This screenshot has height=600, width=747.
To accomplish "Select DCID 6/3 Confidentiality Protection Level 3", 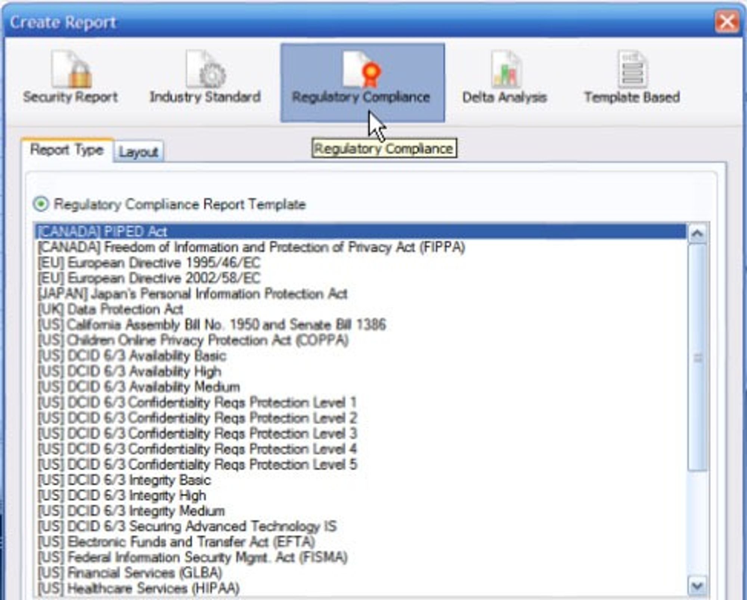I will (361, 434).
